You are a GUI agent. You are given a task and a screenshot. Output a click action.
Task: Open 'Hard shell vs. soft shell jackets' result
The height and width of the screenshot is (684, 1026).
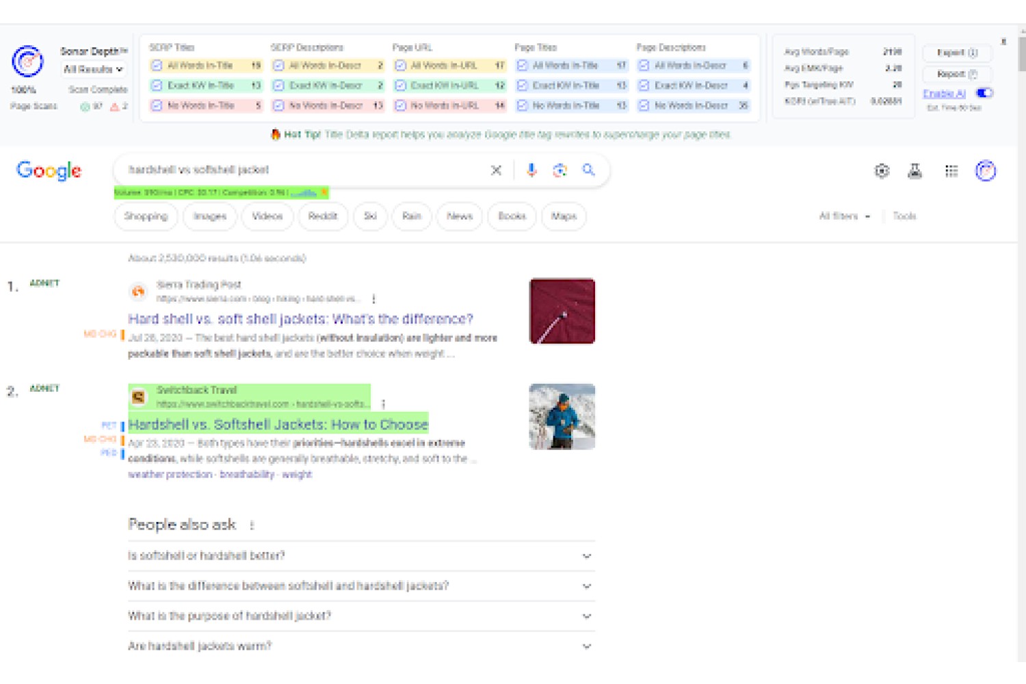(300, 319)
